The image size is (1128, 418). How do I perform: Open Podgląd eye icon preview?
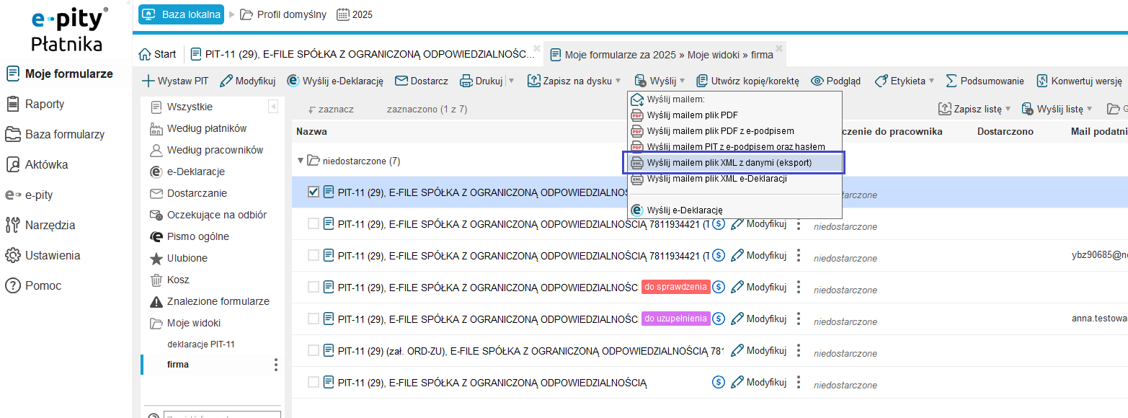click(x=817, y=81)
